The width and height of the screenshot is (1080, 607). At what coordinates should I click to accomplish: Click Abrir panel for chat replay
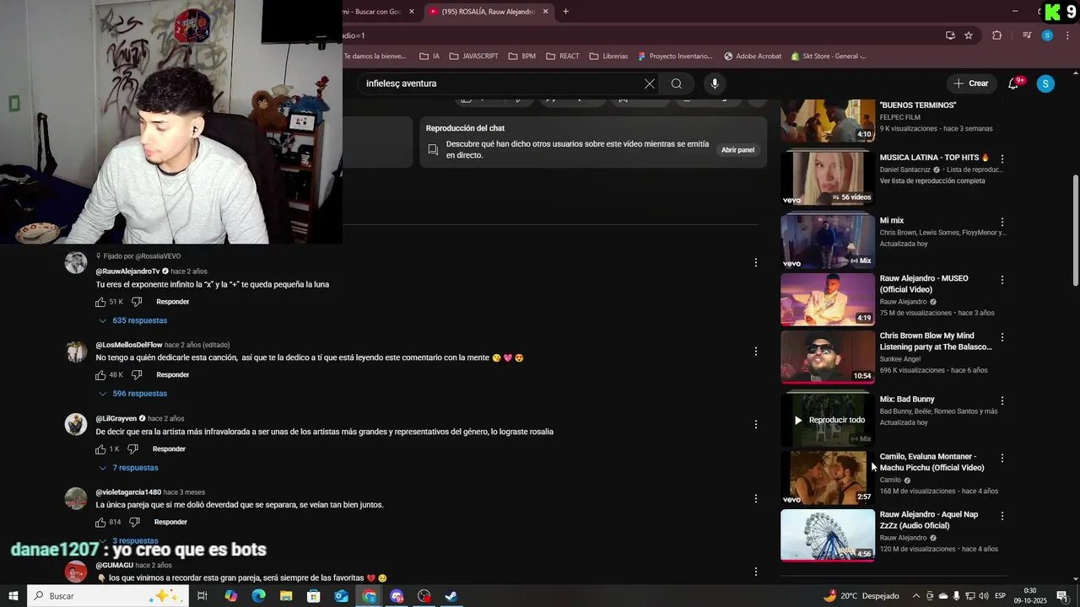click(x=737, y=150)
